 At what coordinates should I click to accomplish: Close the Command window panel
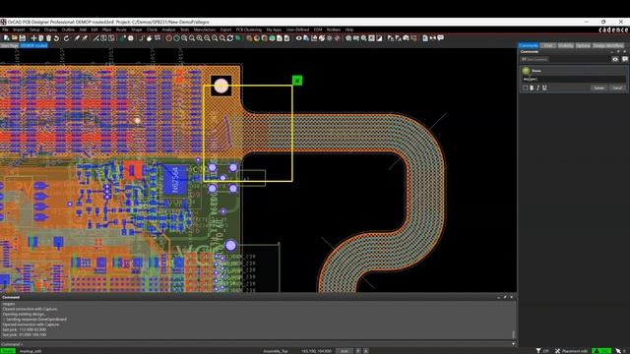pyautogui.click(x=512, y=297)
